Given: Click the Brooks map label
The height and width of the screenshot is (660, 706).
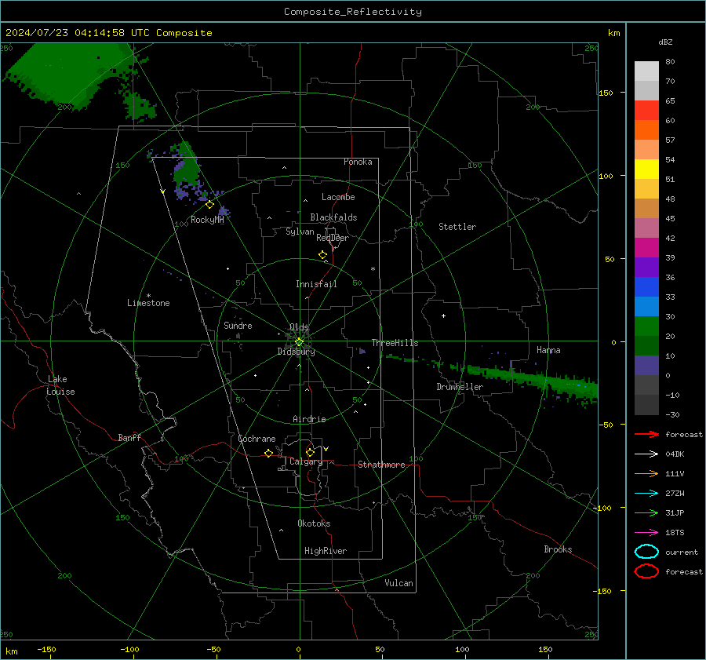Looking at the screenshot, I should point(558,549).
